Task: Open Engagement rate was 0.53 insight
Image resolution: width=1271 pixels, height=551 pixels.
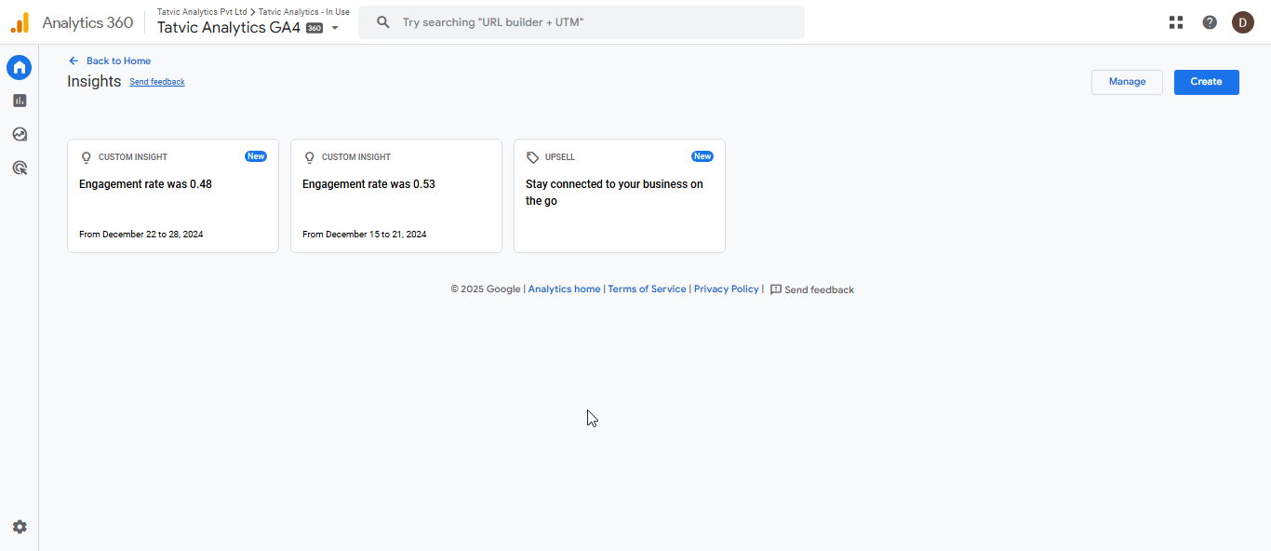Action: [396, 195]
